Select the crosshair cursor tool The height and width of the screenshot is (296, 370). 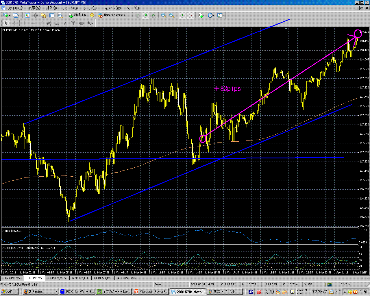click(14, 23)
